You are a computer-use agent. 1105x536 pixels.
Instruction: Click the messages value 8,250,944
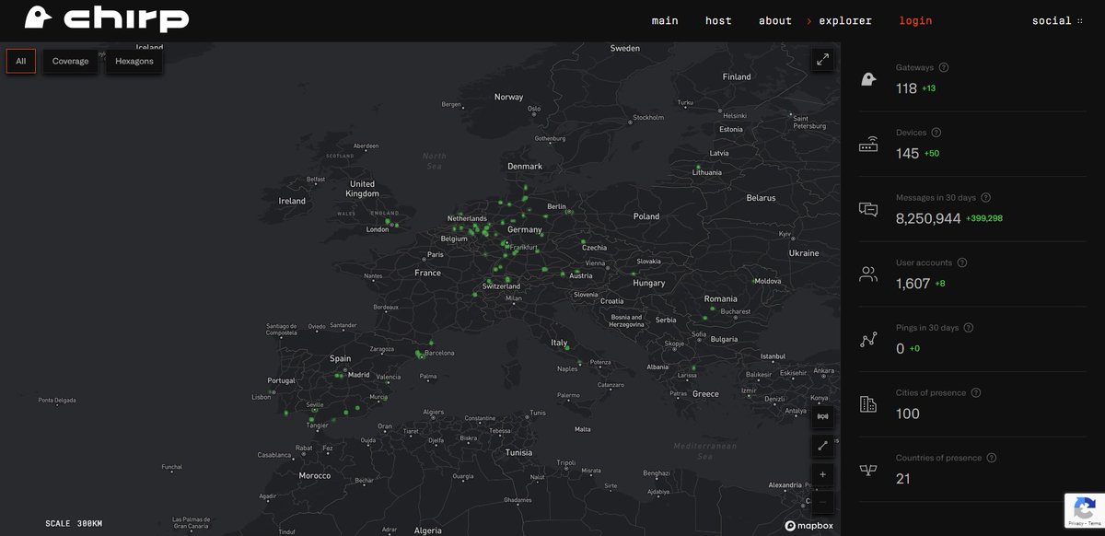(928, 218)
